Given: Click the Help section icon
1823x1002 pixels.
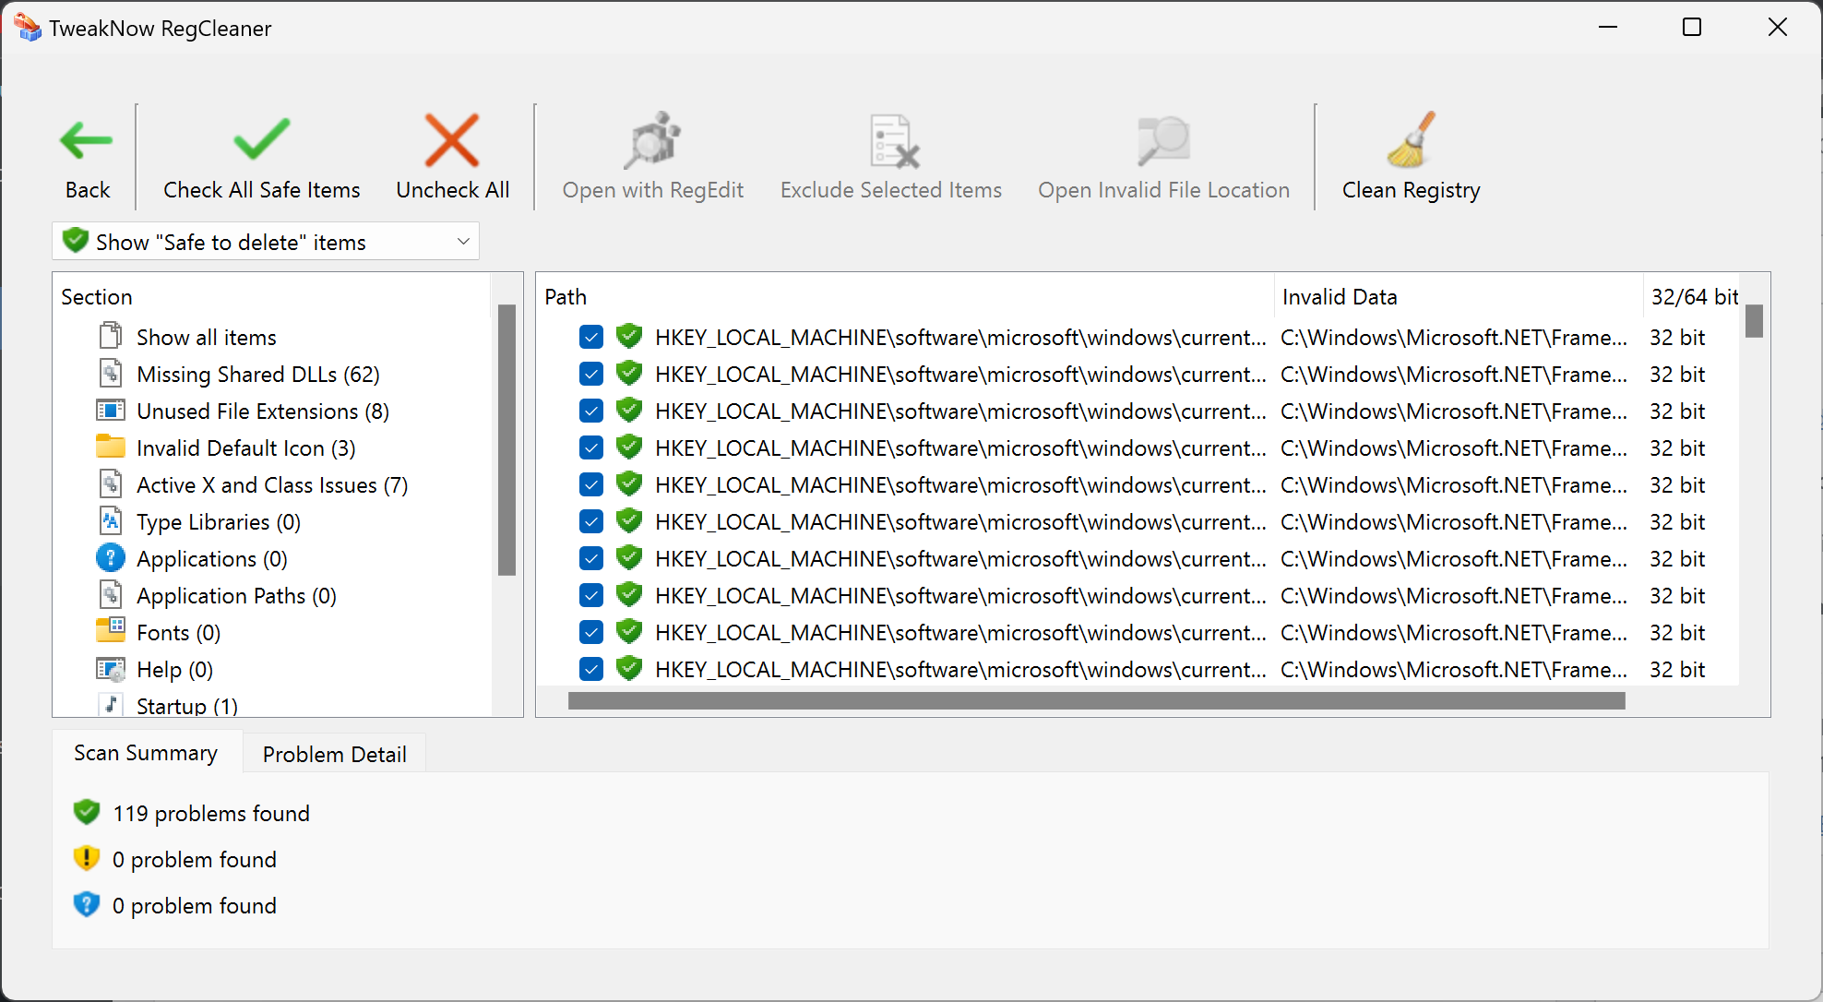Looking at the screenshot, I should coord(111,668).
